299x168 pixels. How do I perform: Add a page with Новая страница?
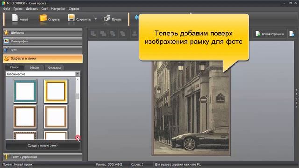pos(270,34)
